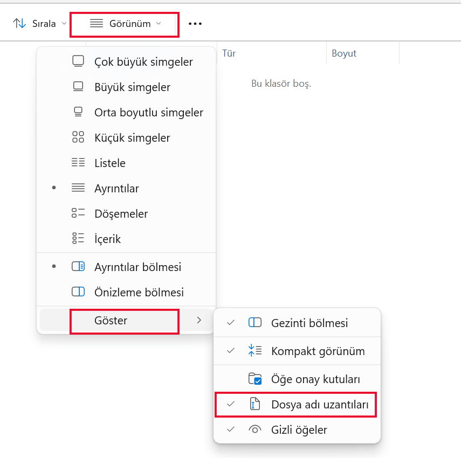Select İçerik view
The width and height of the screenshot is (461, 458).
126,239
